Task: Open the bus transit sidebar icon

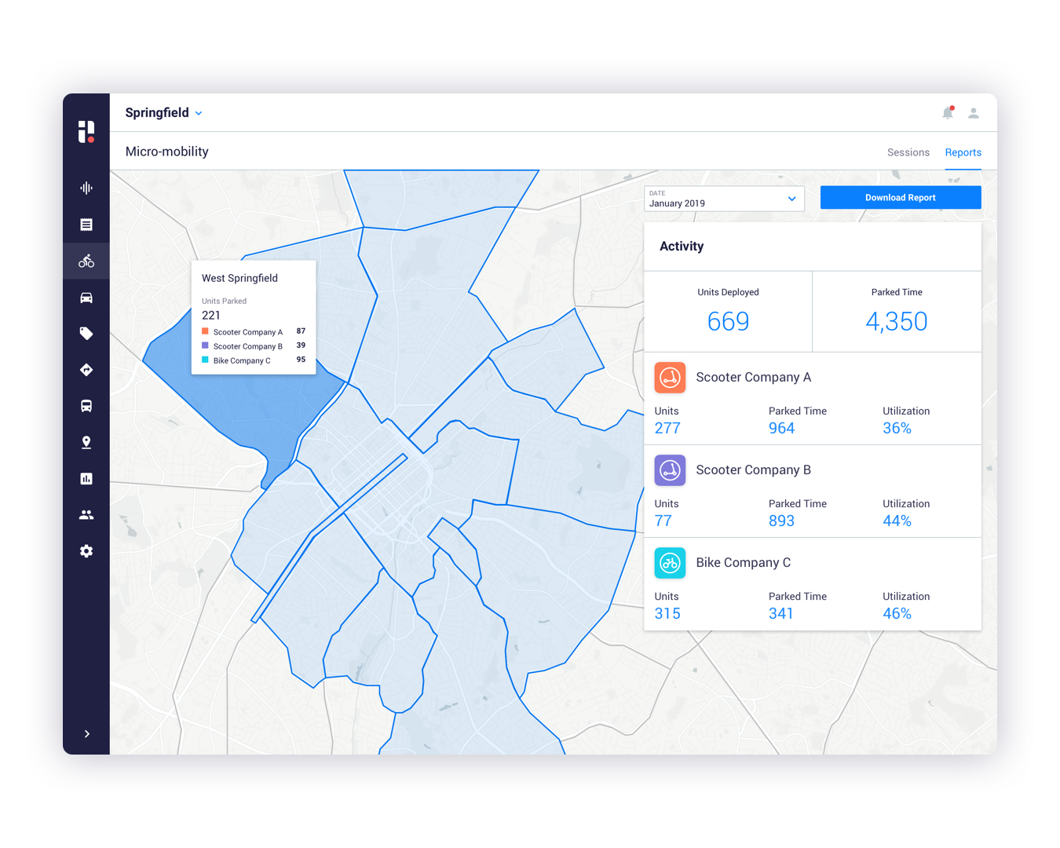Action: click(x=86, y=406)
